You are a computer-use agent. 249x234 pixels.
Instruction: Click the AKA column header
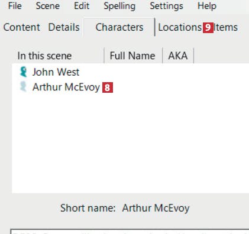(178, 56)
